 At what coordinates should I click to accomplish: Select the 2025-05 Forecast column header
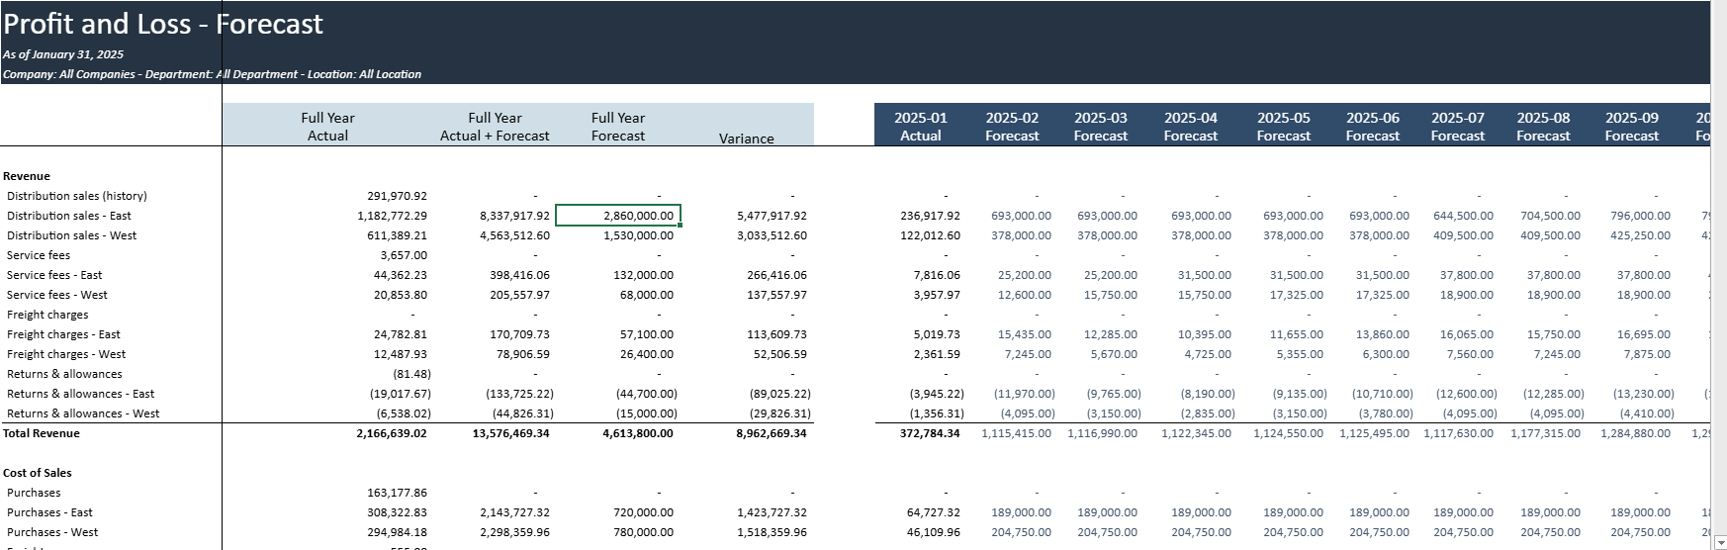(x=1283, y=127)
